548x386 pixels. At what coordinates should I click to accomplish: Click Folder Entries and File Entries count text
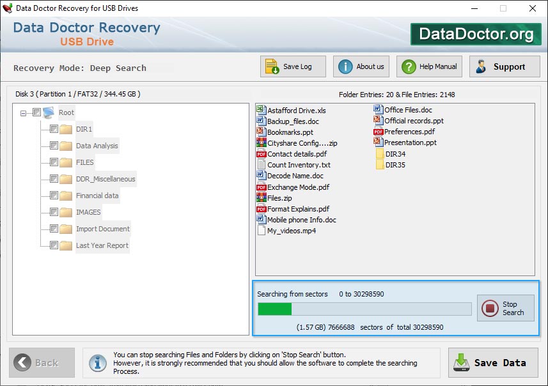[x=396, y=95]
